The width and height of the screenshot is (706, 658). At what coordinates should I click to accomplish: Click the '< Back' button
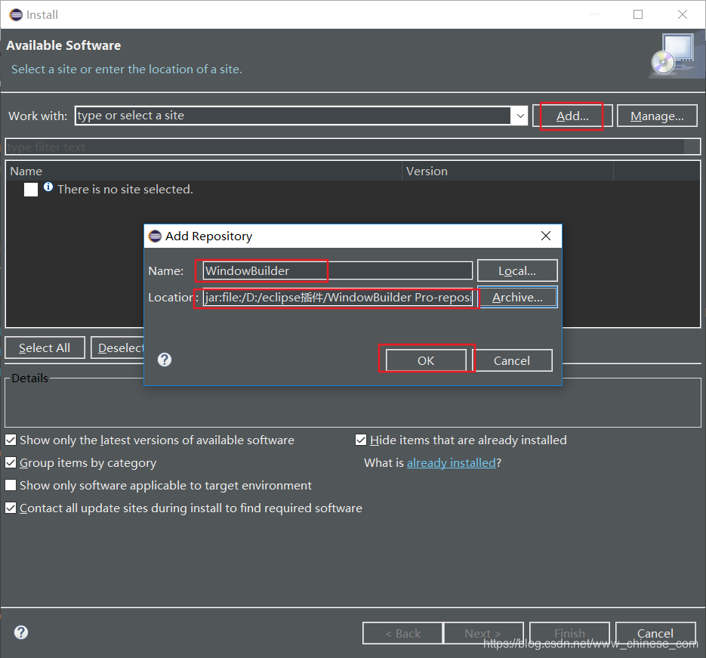coord(402,633)
